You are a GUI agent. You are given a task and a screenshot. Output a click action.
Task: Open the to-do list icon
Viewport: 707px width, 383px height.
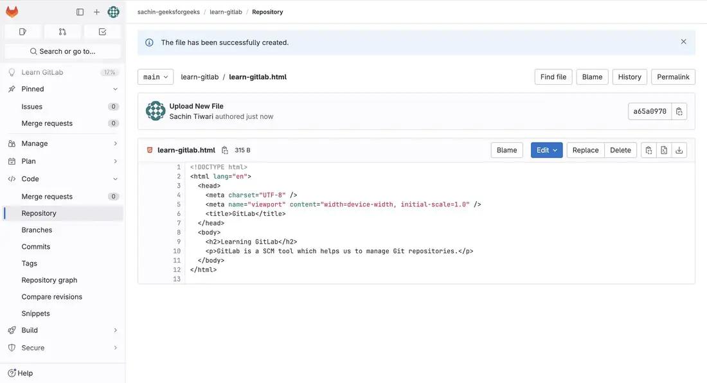click(x=102, y=31)
